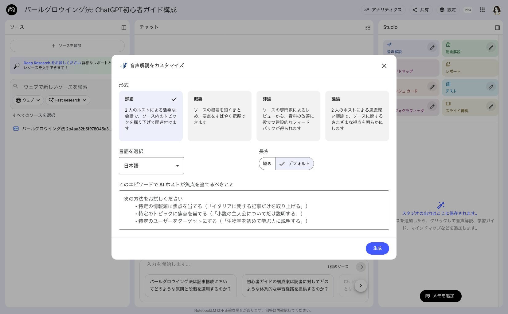
Task: Choose the 議論 discussion format
Action: click(357, 116)
